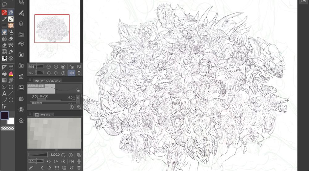This screenshot has width=309, height=171.
Task: Open the film clapper animation panel icon
Action: pyautogui.click(x=21, y=77)
